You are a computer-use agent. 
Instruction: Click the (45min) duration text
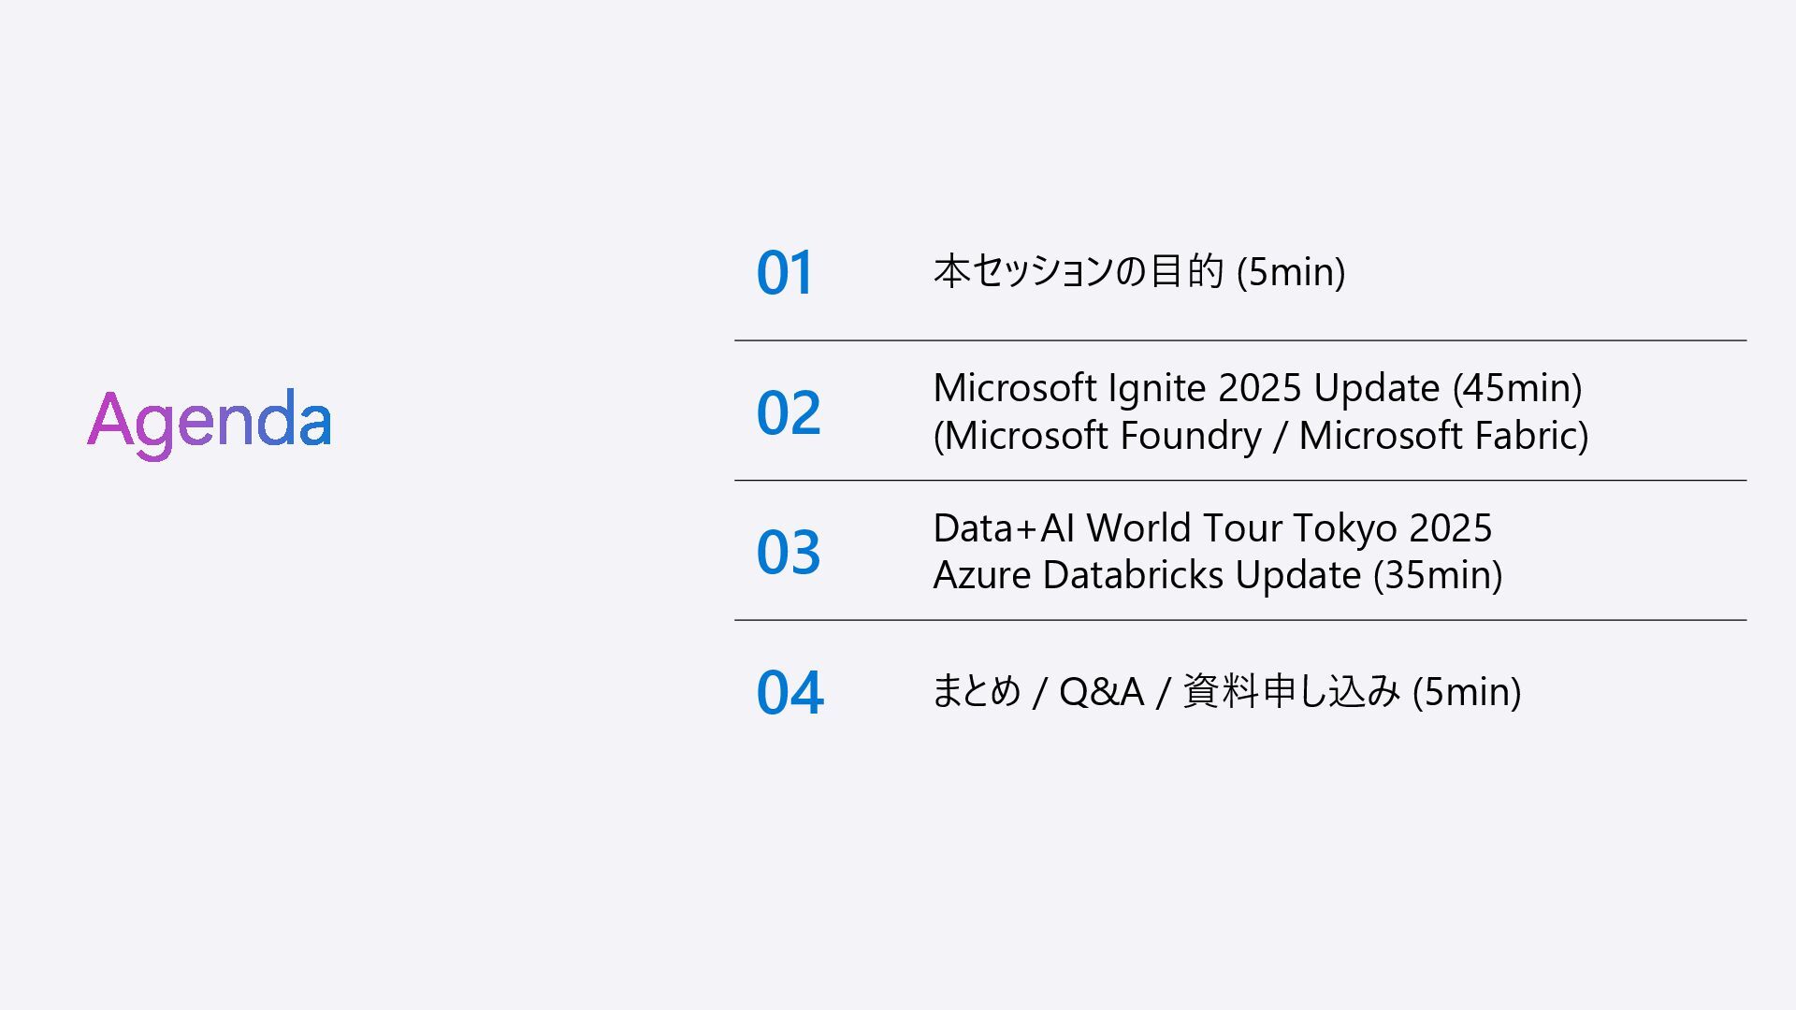(x=1517, y=388)
